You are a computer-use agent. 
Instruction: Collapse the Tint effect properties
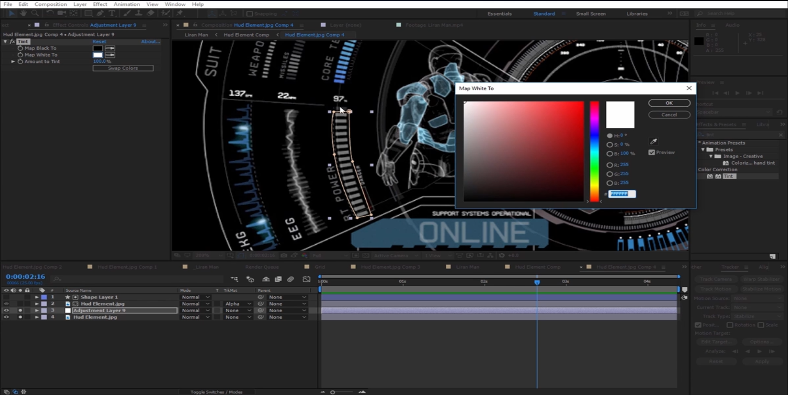[5, 42]
